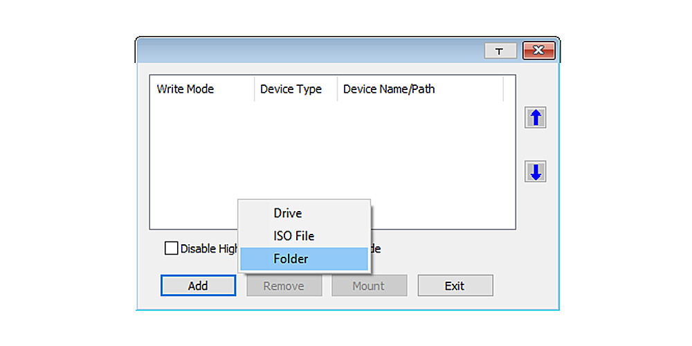The width and height of the screenshot is (692, 346).
Task: Click divider between Device Type and Device Name/Path
Action: [337, 89]
